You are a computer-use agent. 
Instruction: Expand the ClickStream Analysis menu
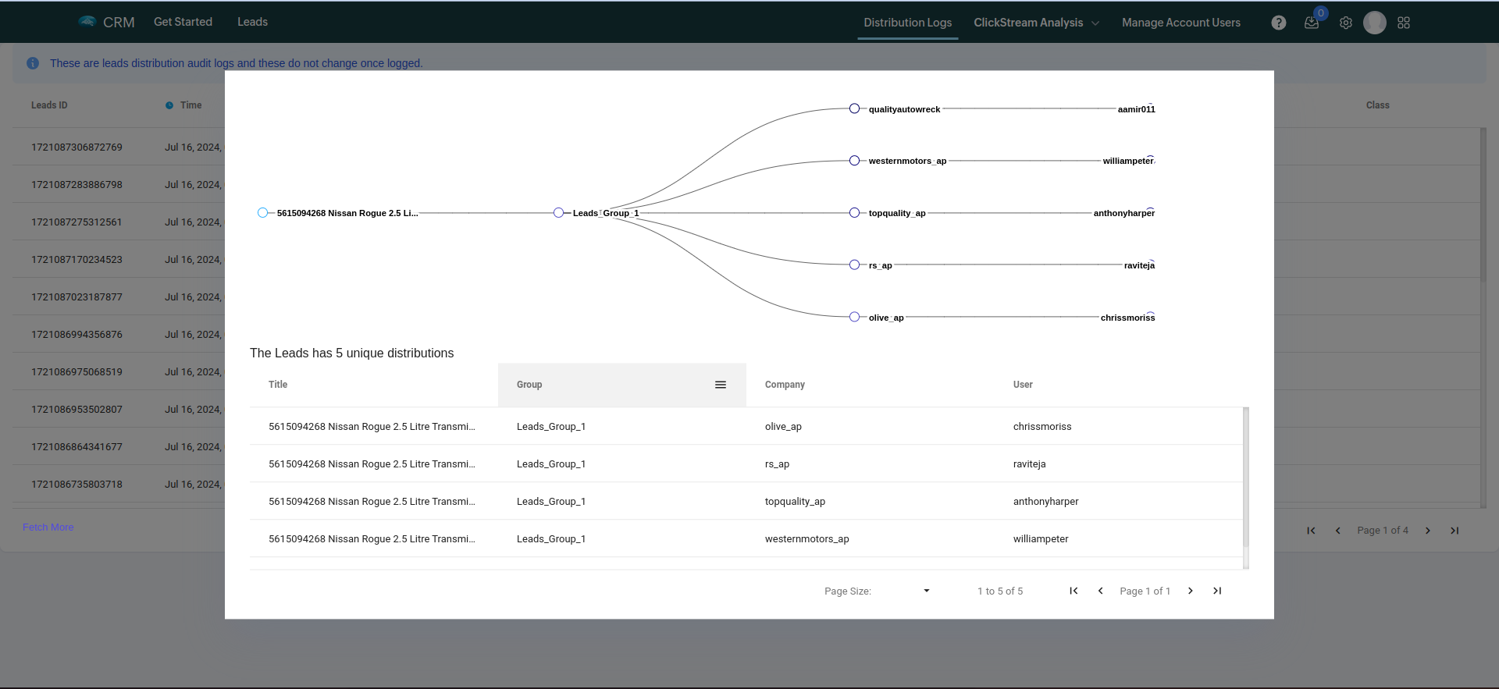(x=1036, y=23)
